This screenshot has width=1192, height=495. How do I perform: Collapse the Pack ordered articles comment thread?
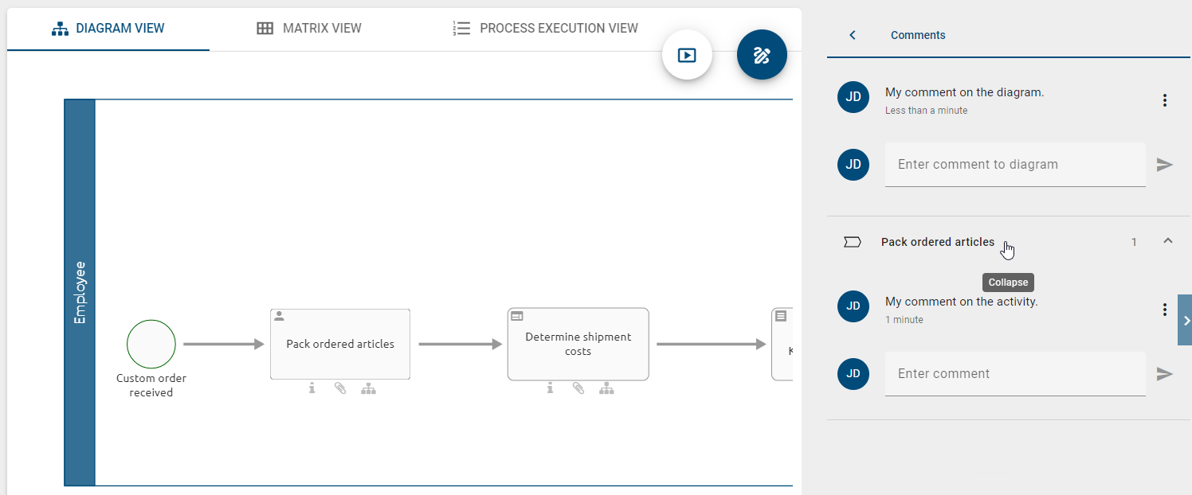click(x=1168, y=241)
